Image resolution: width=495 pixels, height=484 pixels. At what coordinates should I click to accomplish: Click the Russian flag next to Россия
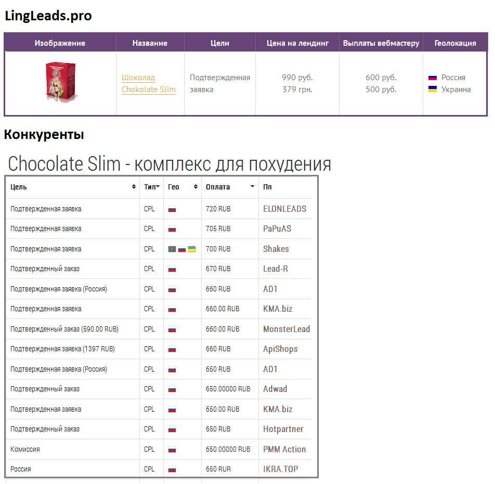[x=432, y=78]
